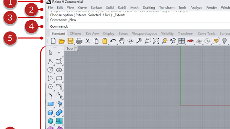
Task: Select the teal SubD box tool
Action: click(x=51, y=121)
